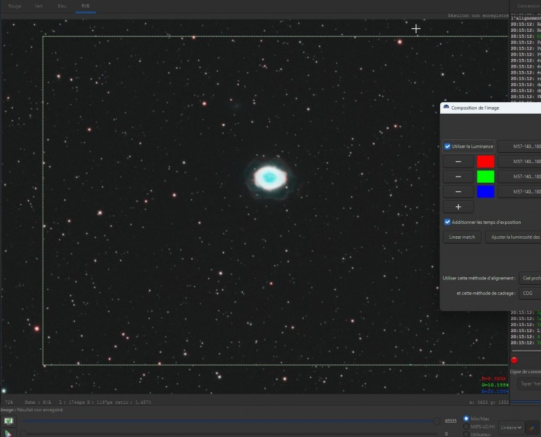This screenshot has height=437, width=541.
Task: Open the blue layer color picker
Action: [x=486, y=191]
